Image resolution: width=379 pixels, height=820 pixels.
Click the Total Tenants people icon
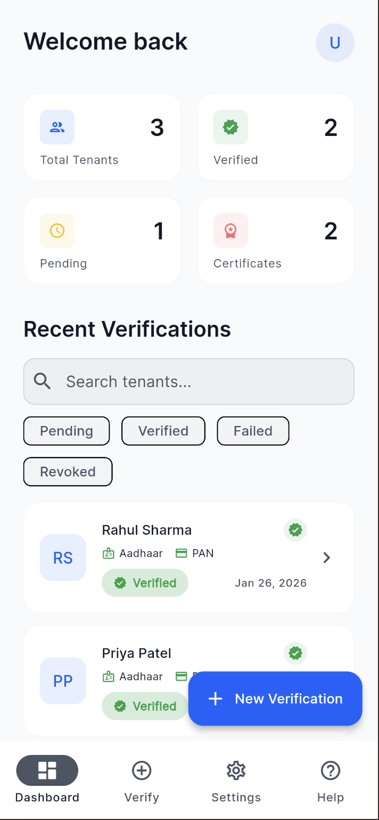click(x=57, y=127)
